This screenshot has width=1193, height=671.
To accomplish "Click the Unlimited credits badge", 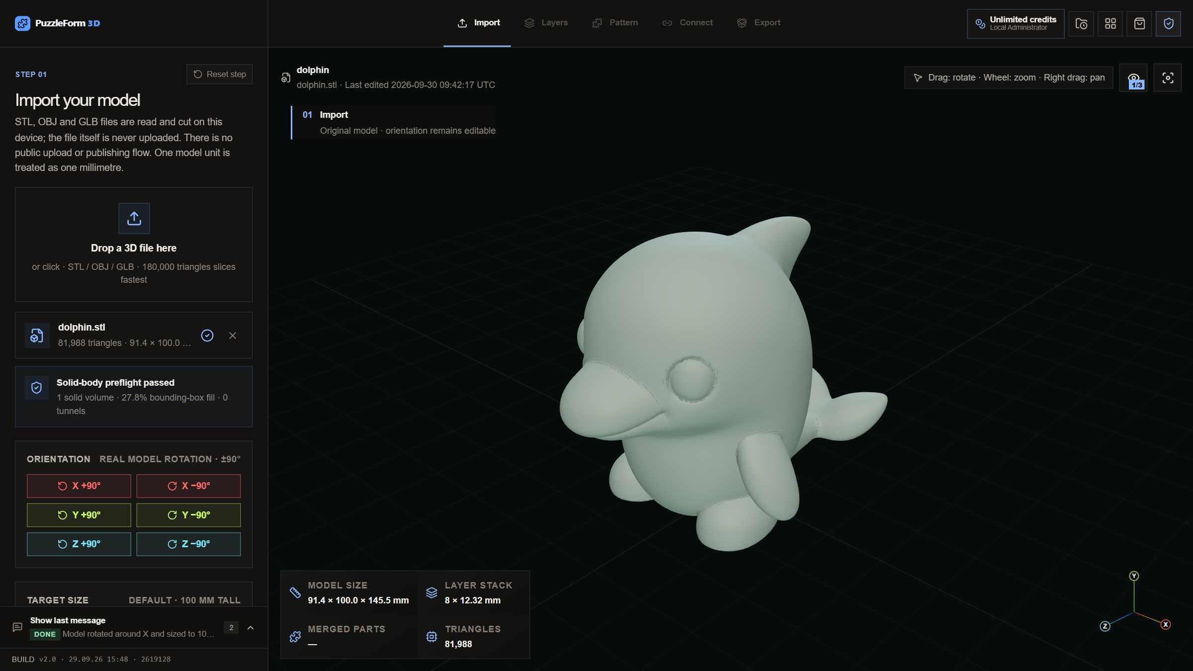I will [x=1016, y=23].
